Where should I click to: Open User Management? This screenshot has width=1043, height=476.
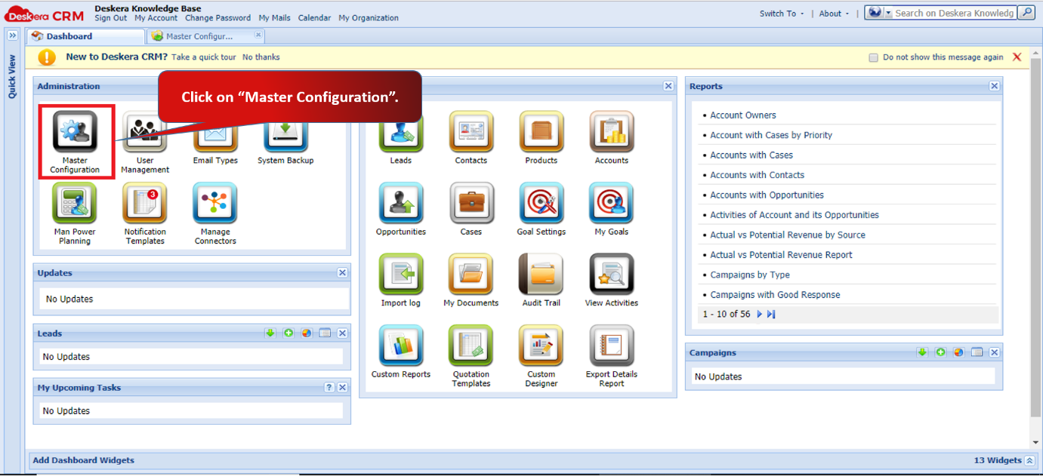(x=145, y=133)
